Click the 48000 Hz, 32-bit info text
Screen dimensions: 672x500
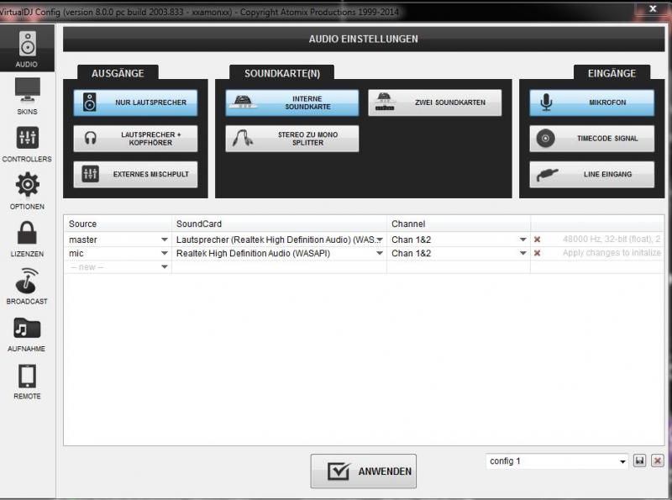(612, 239)
